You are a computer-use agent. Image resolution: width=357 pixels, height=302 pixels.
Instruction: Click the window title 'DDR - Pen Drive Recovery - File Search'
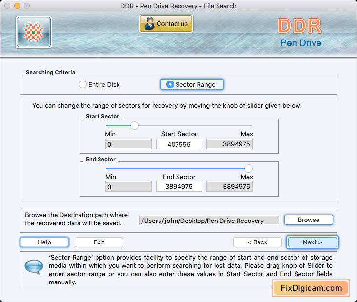click(178, 6)
